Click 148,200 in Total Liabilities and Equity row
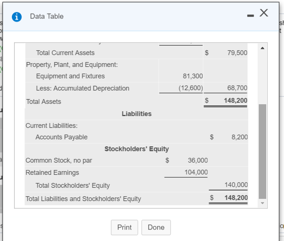The width and height of the screenshot is (284, 241). 236,198
